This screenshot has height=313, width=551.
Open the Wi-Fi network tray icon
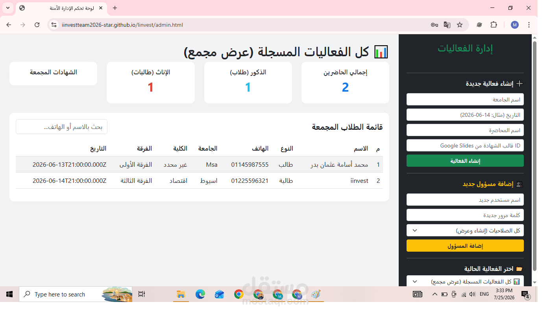click(464, 294)
